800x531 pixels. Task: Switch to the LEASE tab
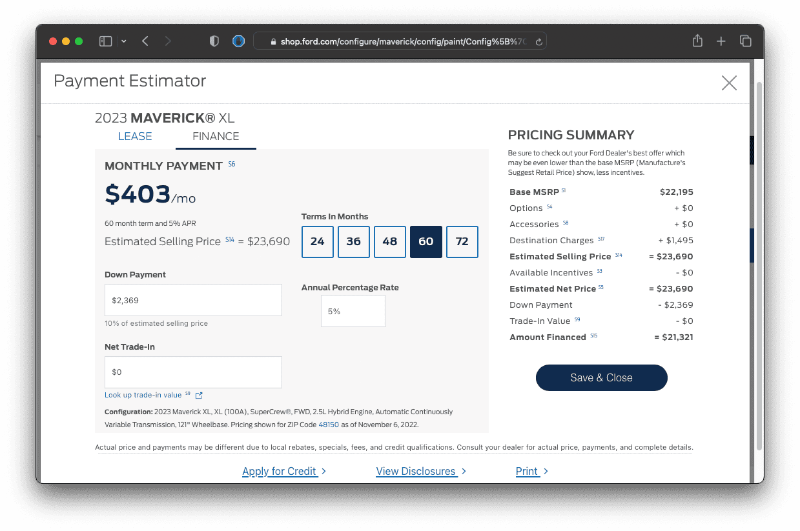point(135,136)
